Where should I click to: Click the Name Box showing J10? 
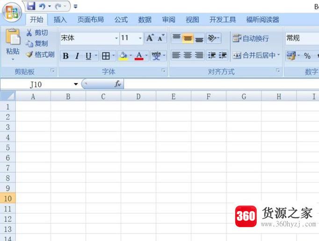[36, 85]
